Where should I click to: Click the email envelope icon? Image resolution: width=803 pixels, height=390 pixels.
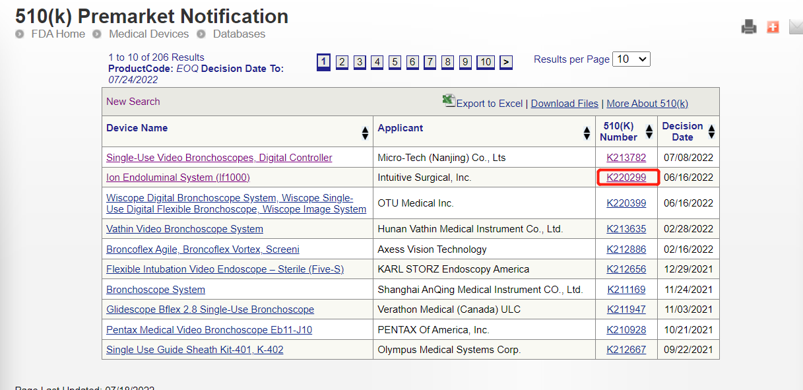[x=796, y=27]
